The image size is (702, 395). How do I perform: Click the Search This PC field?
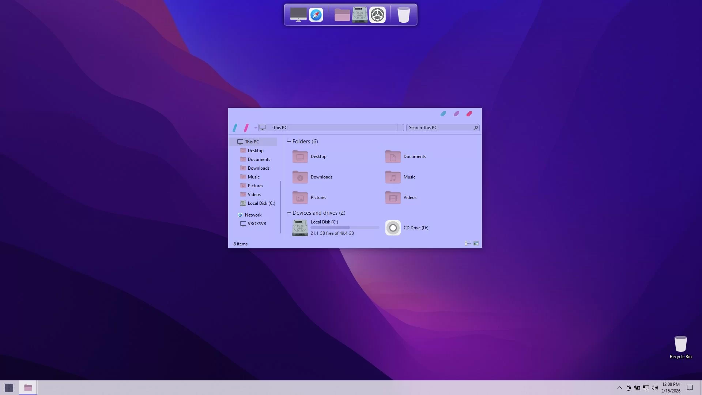[x=439, y=128]
